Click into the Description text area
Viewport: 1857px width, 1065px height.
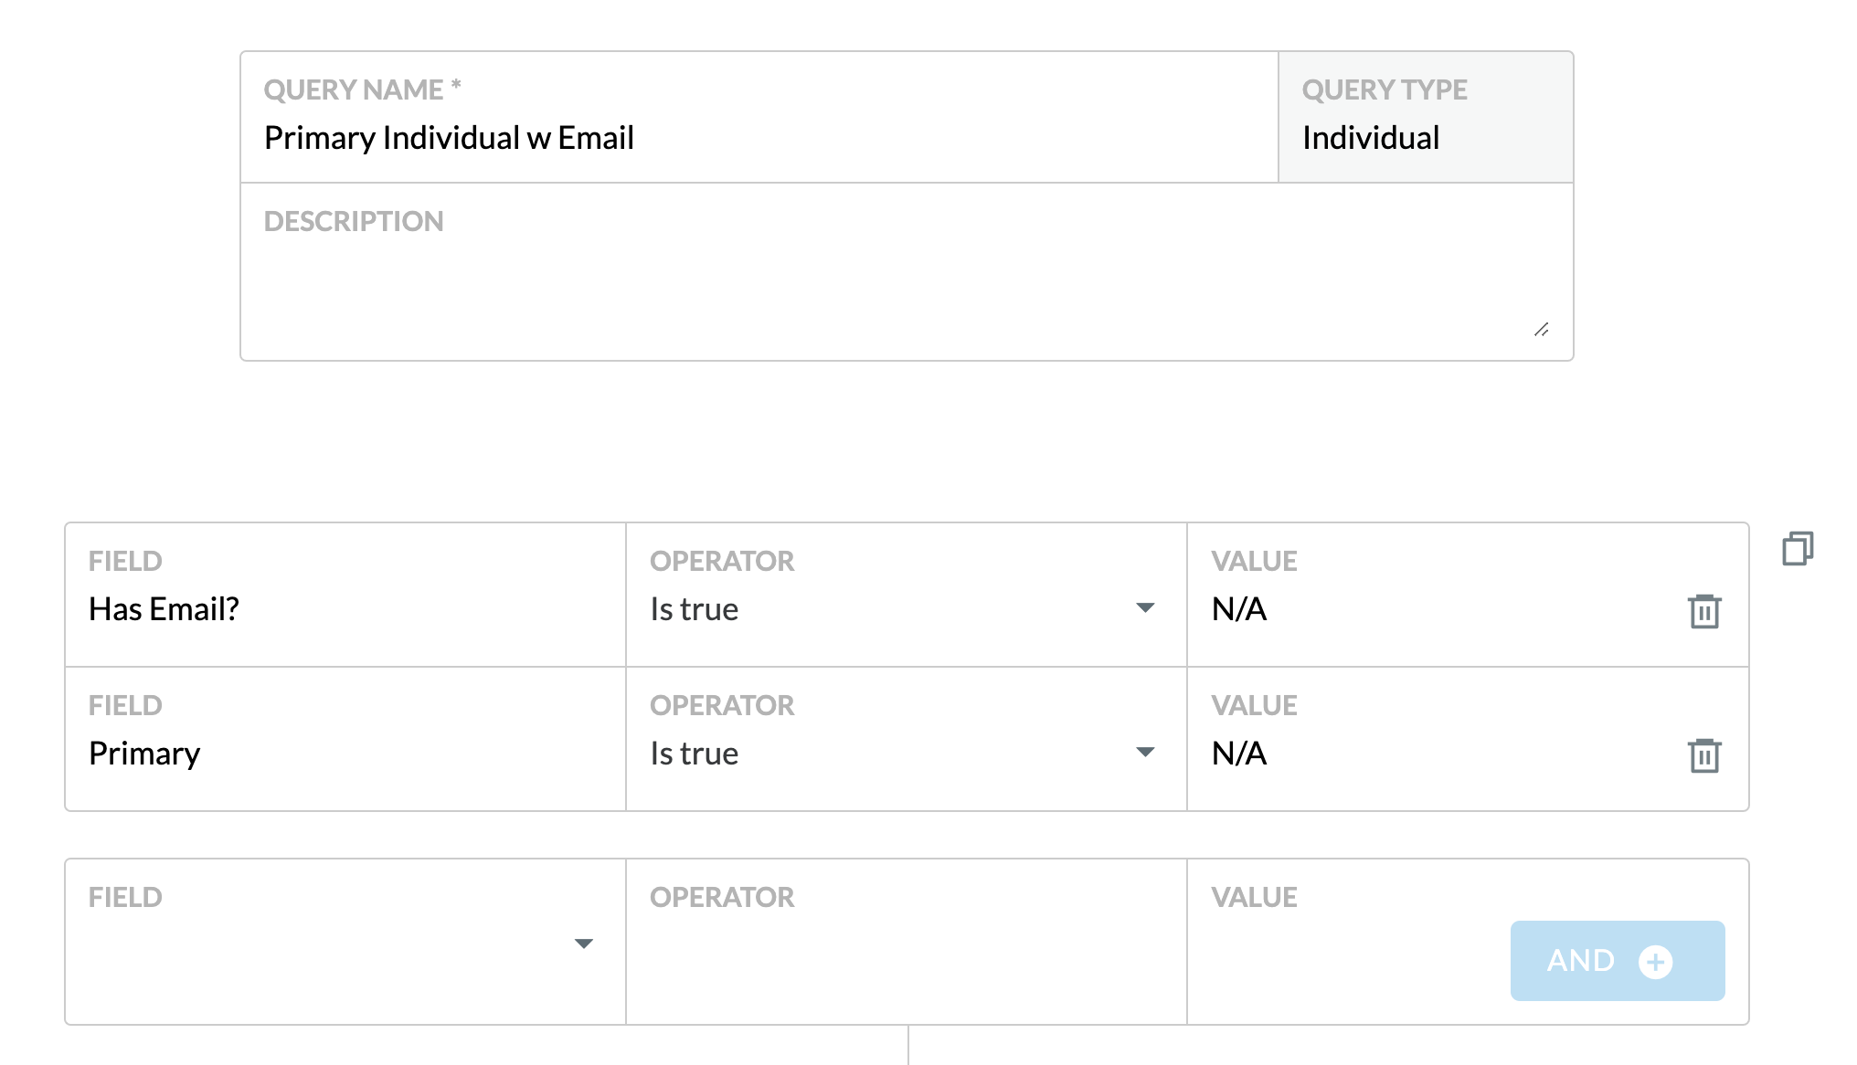[x=907, y=272]
